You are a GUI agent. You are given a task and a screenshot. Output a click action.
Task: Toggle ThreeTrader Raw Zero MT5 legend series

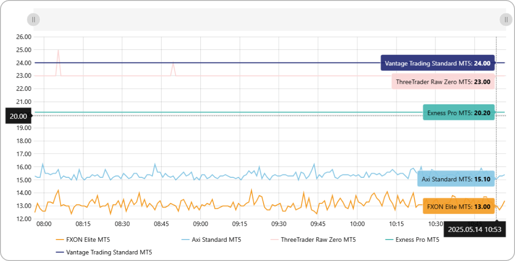pos(313,239)
